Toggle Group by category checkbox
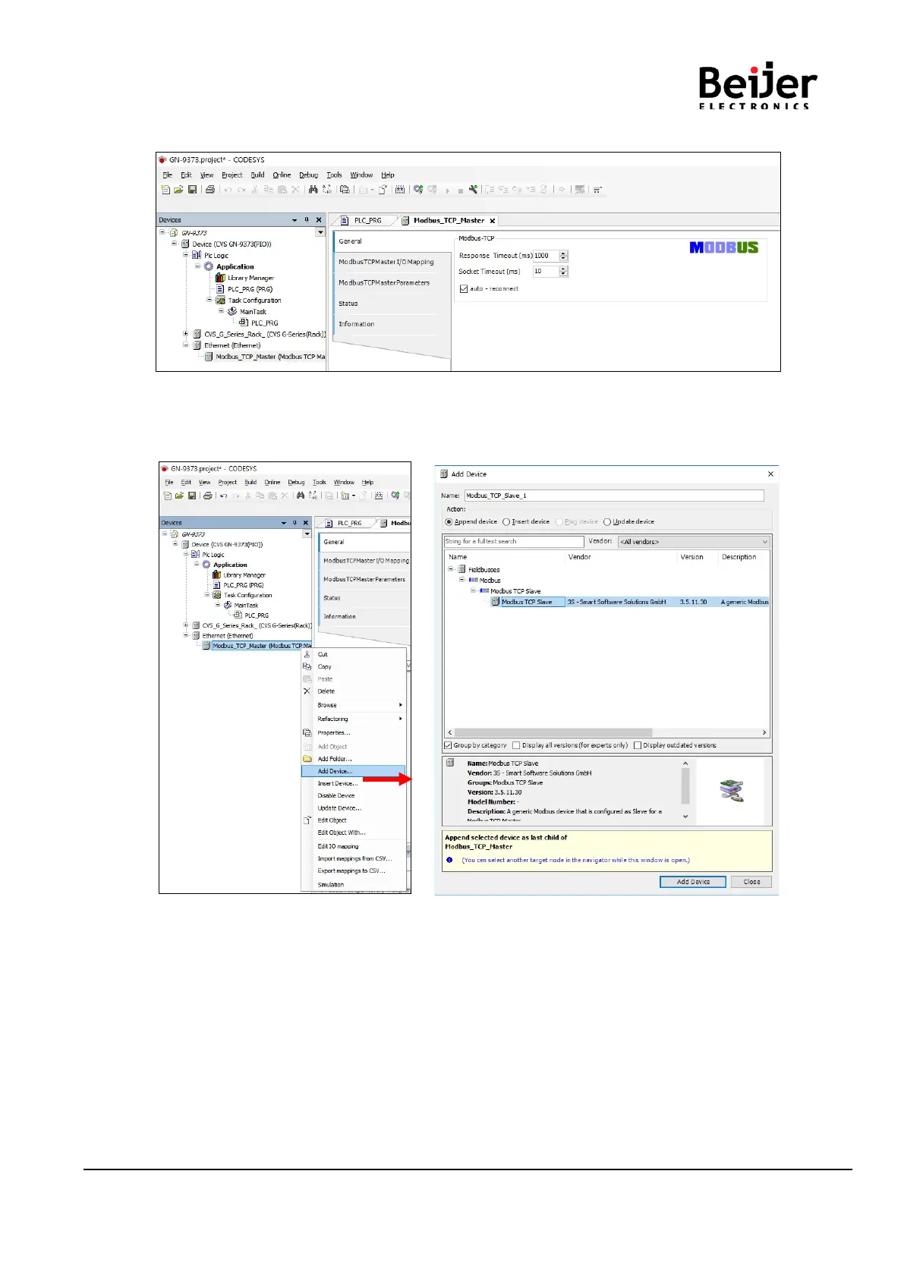 tap(448, 745)
